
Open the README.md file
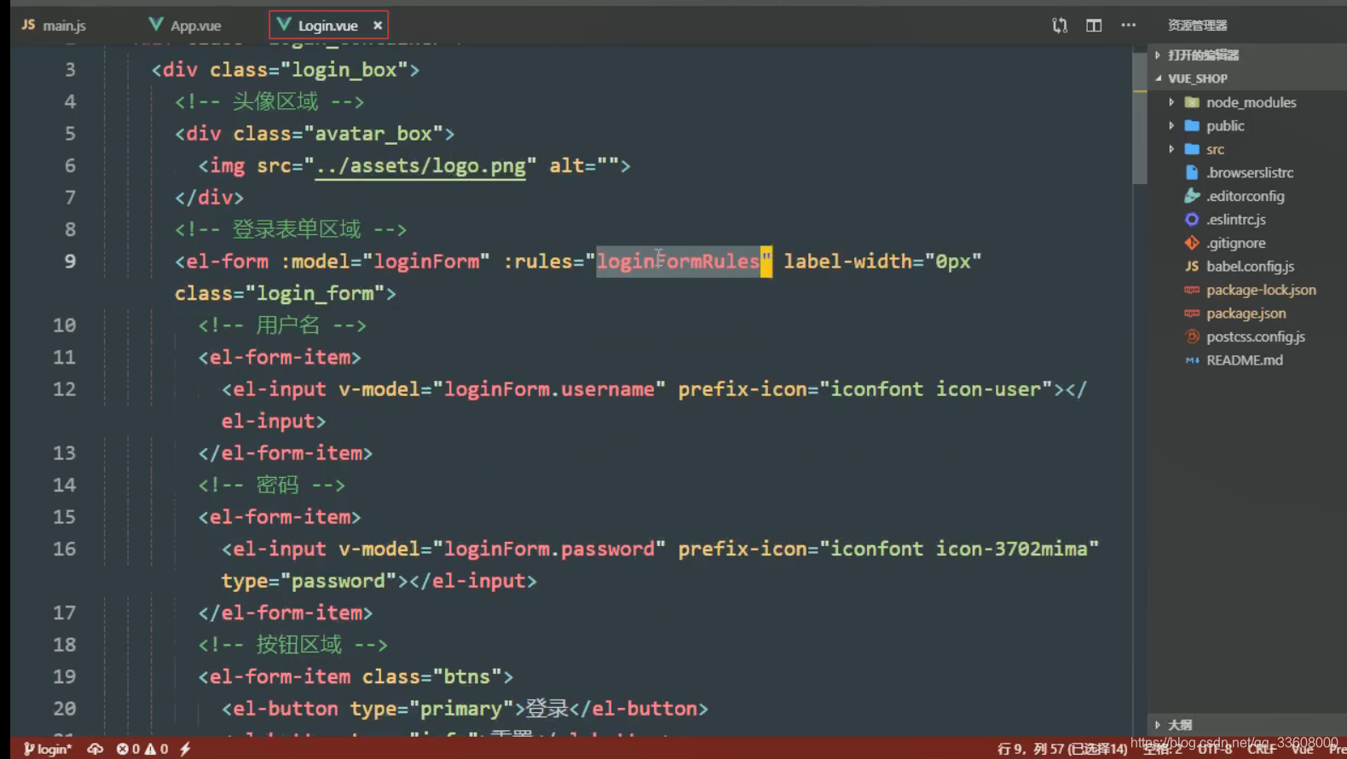[1244, 360]
